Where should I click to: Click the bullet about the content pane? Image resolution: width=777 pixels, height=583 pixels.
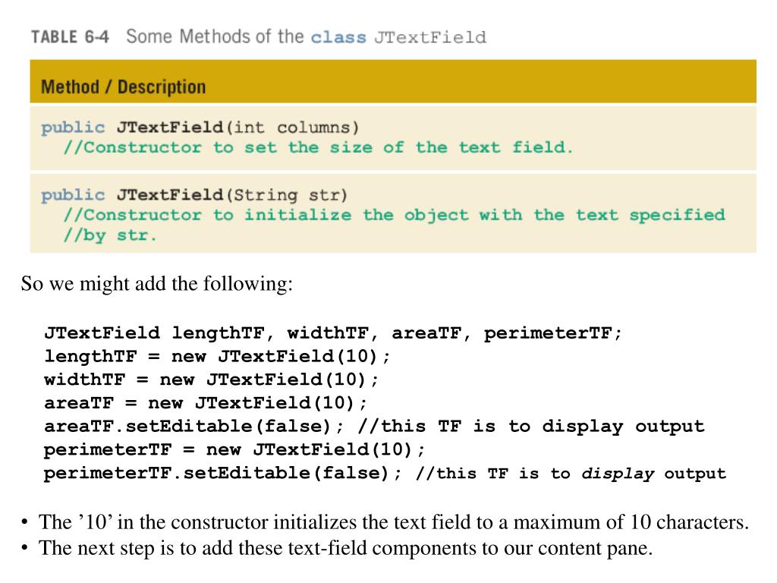(x=336, y=548)
